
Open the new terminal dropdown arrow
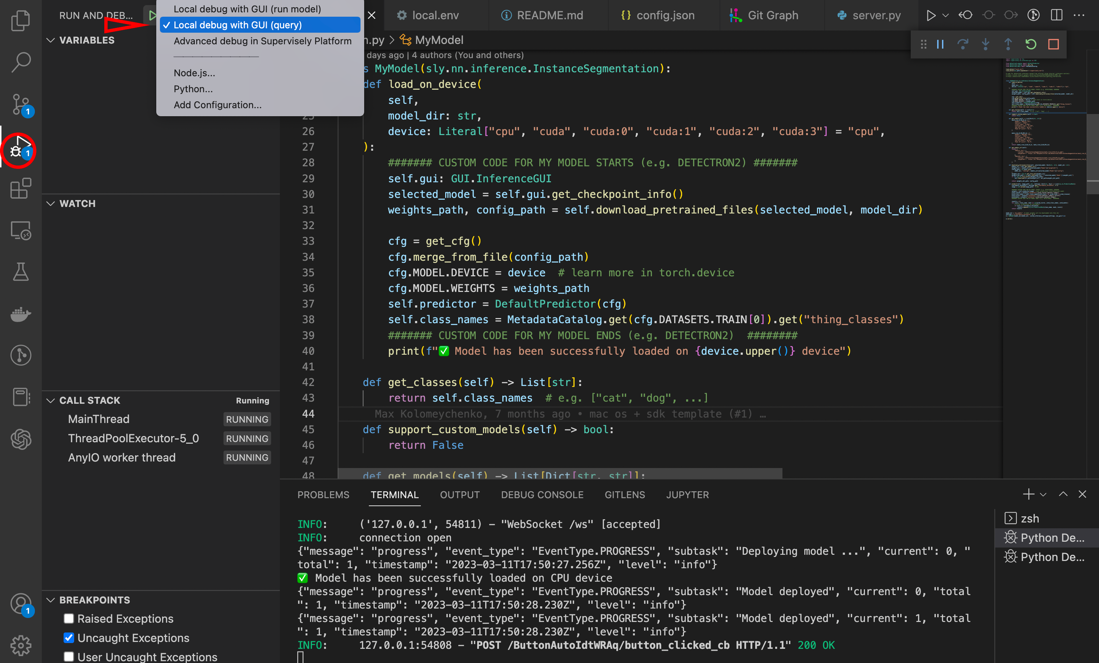point(1043,495)
